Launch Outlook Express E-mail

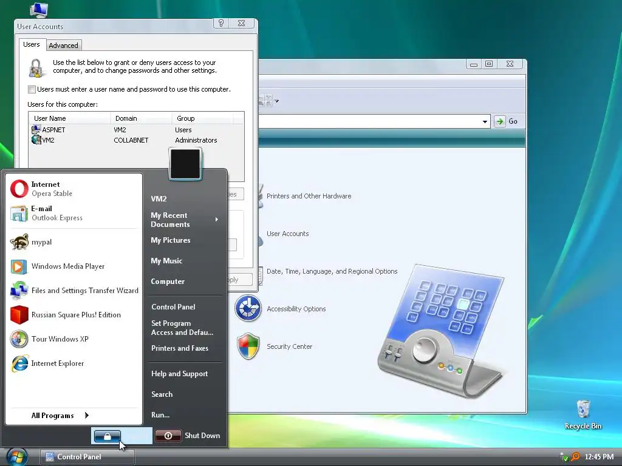pyautogui.click(x=74, y=213)
